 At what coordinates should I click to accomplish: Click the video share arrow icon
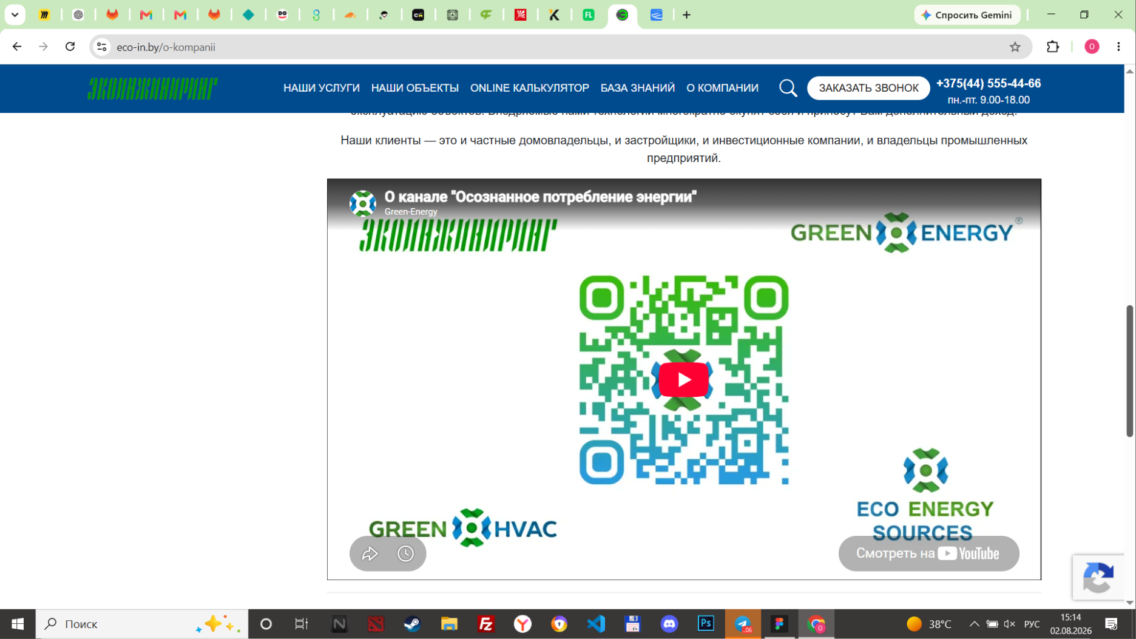pos(370,553)
